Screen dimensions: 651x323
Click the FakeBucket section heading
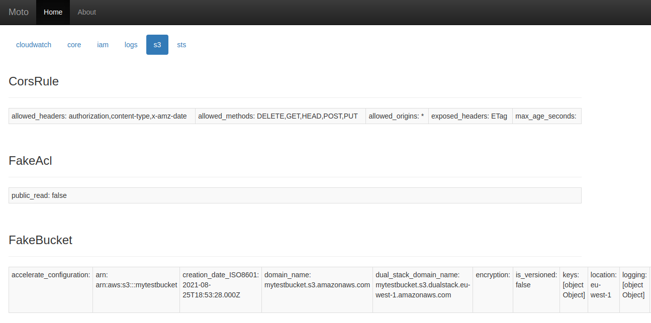40,240
